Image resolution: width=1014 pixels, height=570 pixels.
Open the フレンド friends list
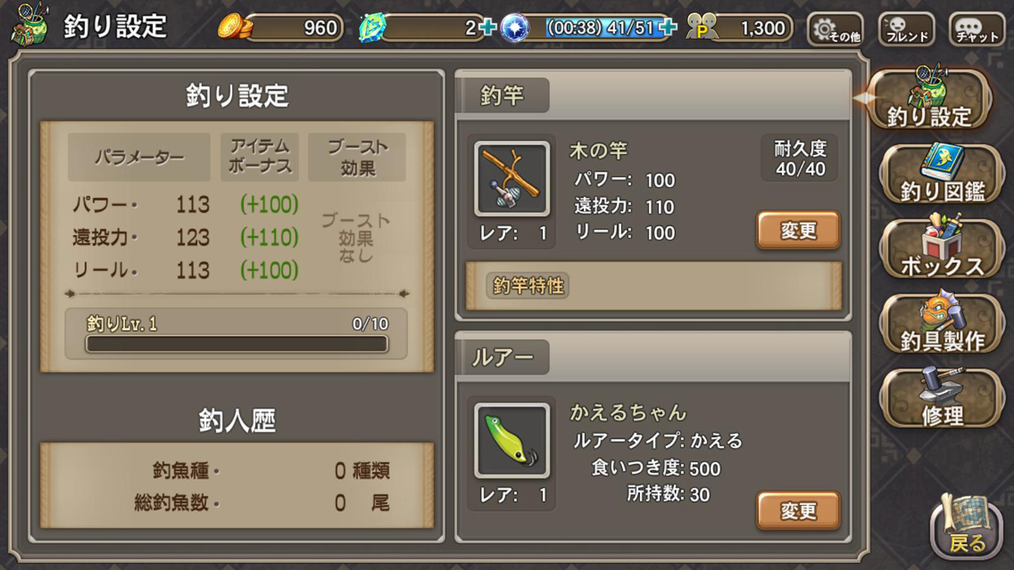[x=906, y=29]
